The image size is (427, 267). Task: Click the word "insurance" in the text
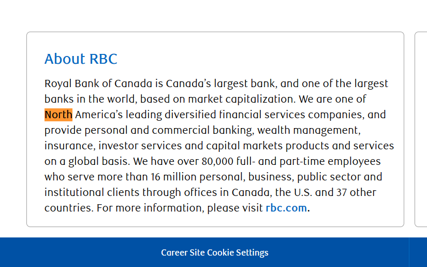(70, 146)
